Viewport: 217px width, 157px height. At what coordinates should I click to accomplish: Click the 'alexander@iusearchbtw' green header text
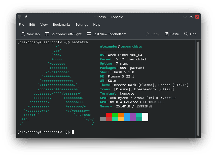(x=121, y=47)
